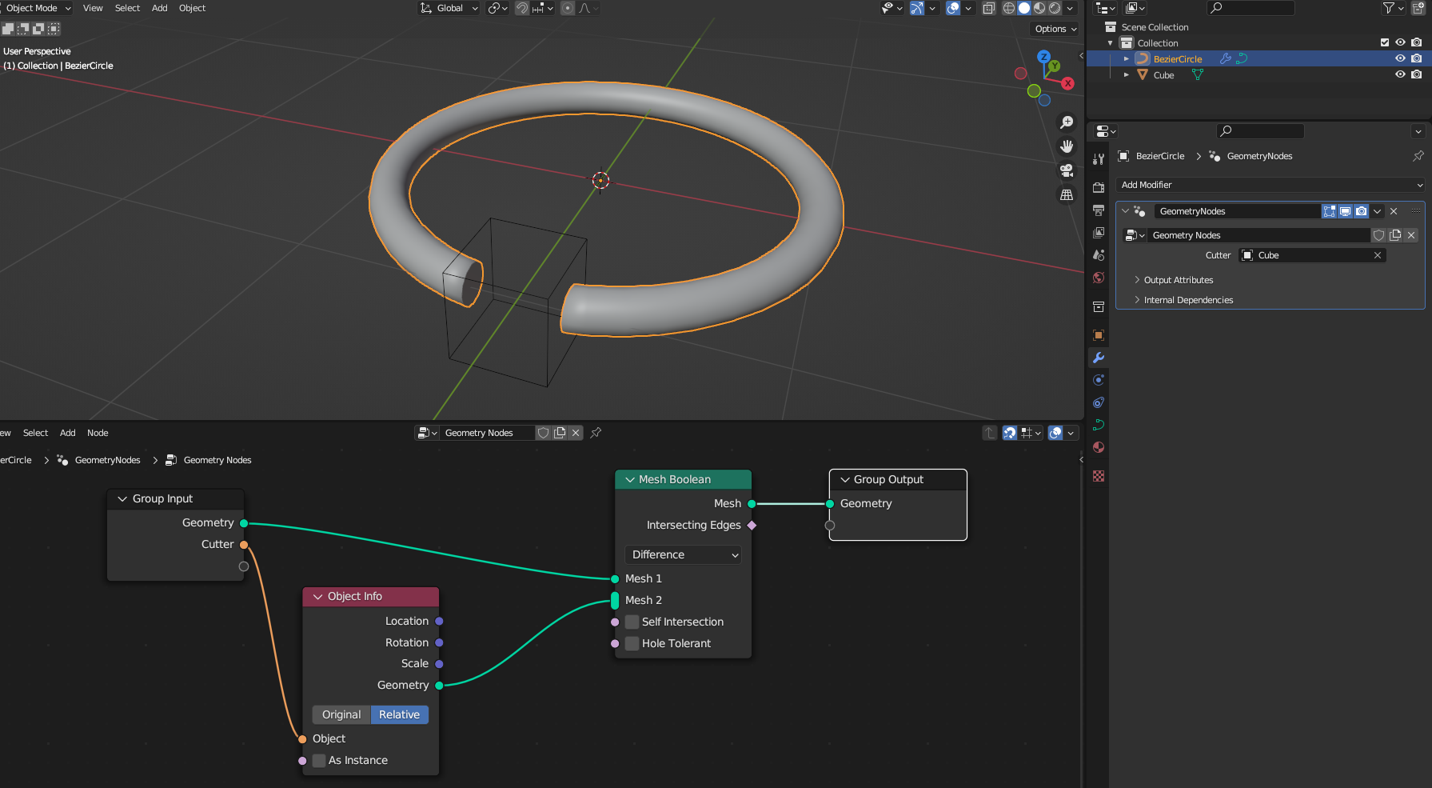Toggle modifier render display
1432x788 pixels.
(x=1361, y=211)
